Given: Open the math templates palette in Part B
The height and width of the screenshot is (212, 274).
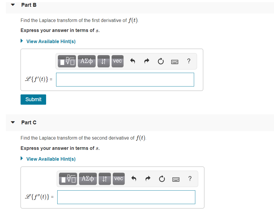Looking at the screenshot, I should (67, 61).
